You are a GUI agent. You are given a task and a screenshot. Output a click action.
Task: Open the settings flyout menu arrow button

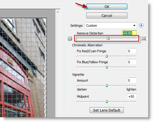141,26
